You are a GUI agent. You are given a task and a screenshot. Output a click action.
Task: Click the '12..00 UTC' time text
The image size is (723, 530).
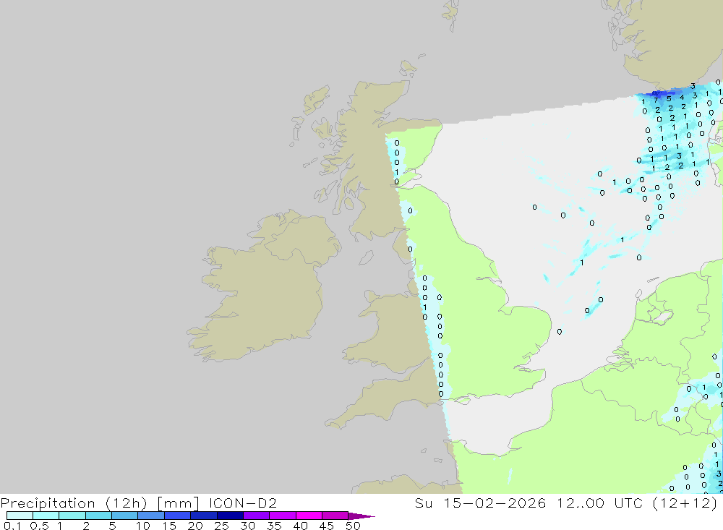[600, 503]
